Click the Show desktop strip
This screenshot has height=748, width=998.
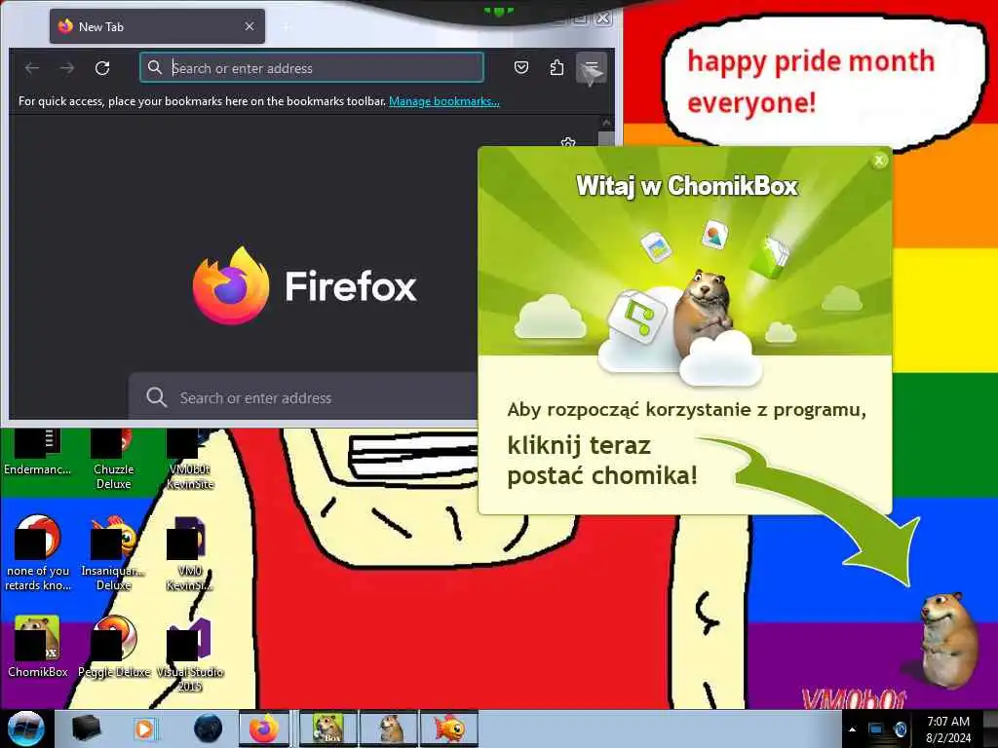[x=991, y=729]
